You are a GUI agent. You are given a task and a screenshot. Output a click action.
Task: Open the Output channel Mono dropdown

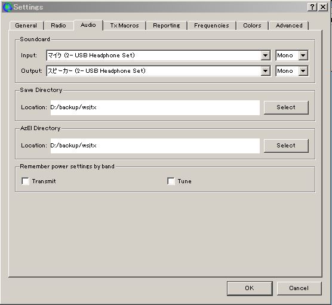click(292, 71)
